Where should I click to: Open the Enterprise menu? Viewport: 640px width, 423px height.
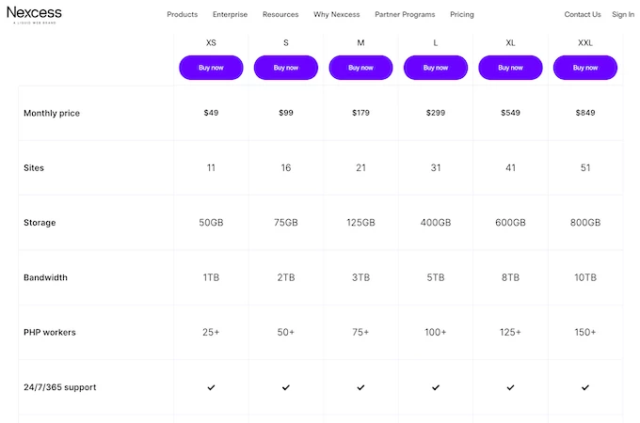(x=230, y=15)
